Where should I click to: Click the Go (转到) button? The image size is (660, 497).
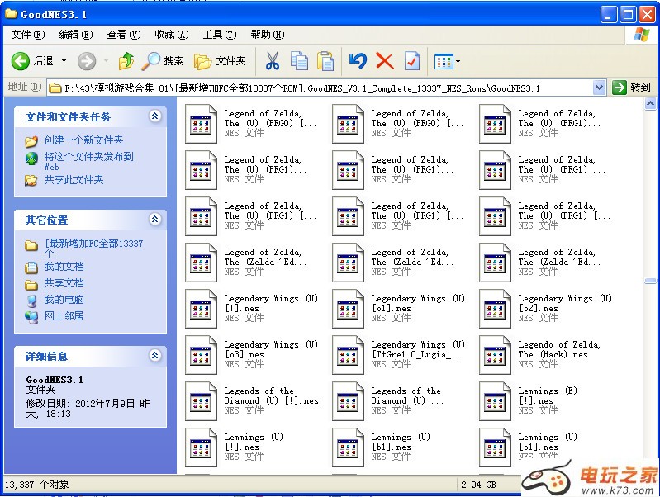click(631, 88)
